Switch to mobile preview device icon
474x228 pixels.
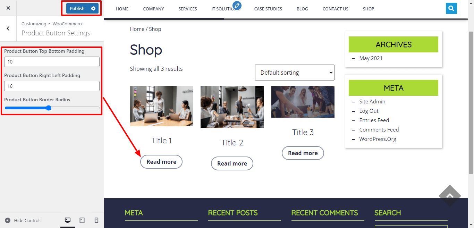pos(96,220)
